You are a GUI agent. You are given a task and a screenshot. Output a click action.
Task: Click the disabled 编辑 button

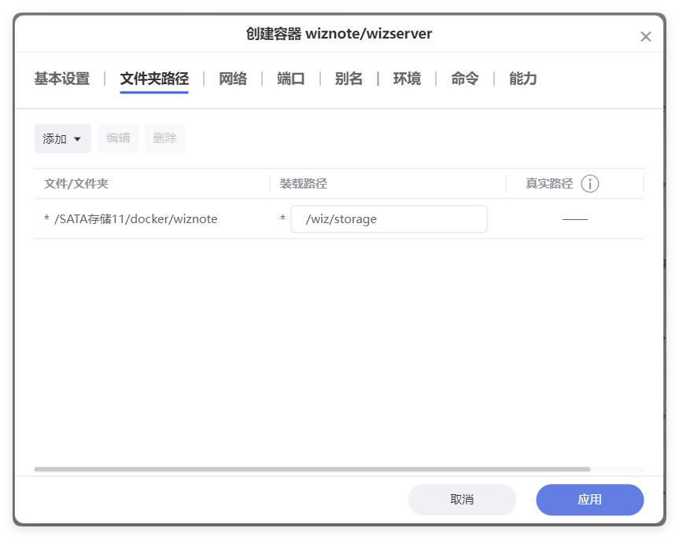coord(117,138)
